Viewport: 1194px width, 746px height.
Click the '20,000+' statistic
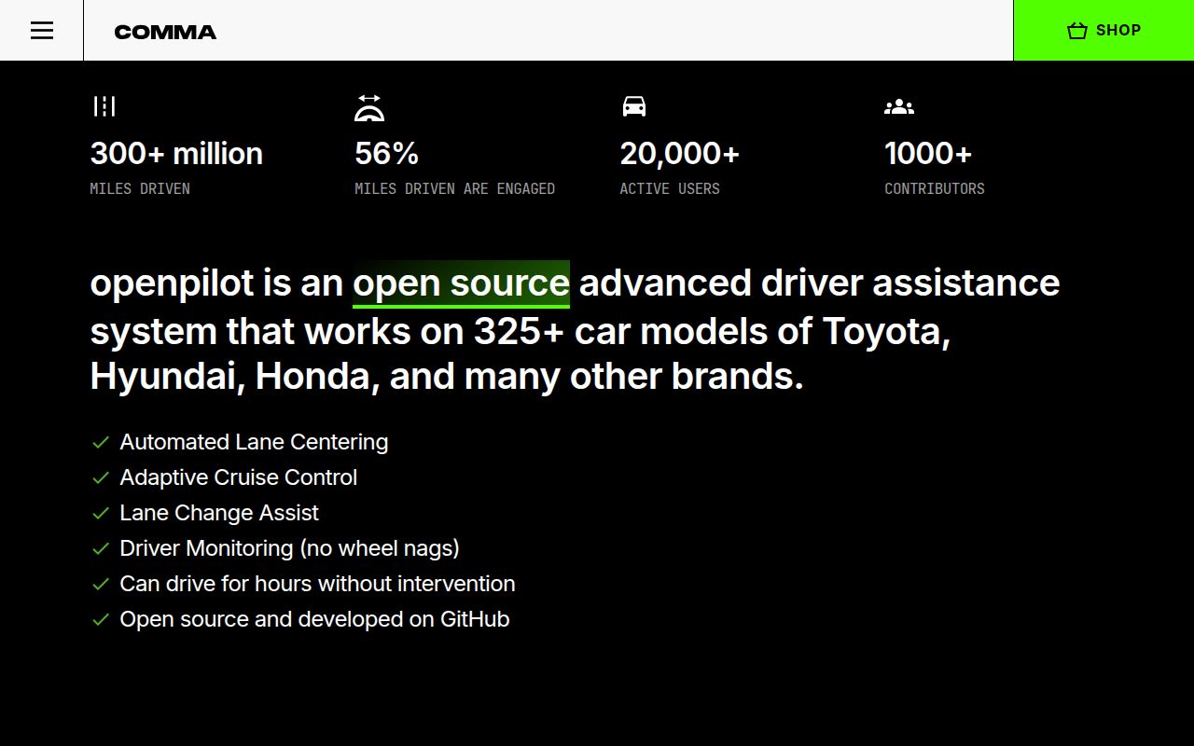[680, 153]
